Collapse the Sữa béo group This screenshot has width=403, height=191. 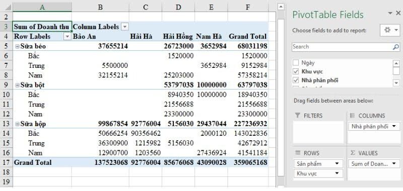click(x=17, y=46)
